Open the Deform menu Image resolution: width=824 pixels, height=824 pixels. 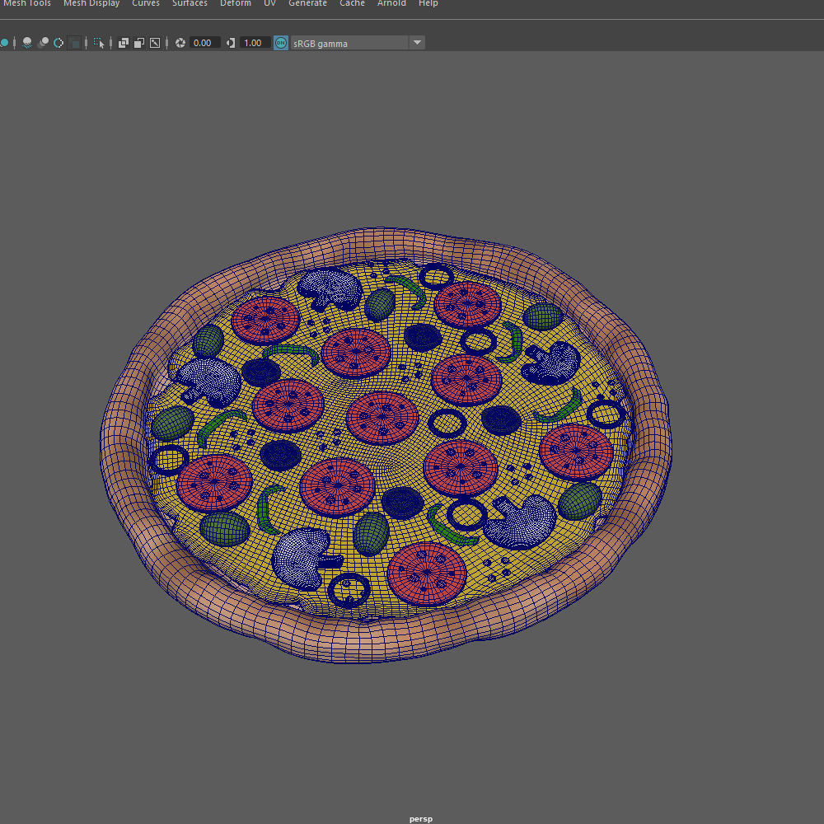(x=236, y=3)
